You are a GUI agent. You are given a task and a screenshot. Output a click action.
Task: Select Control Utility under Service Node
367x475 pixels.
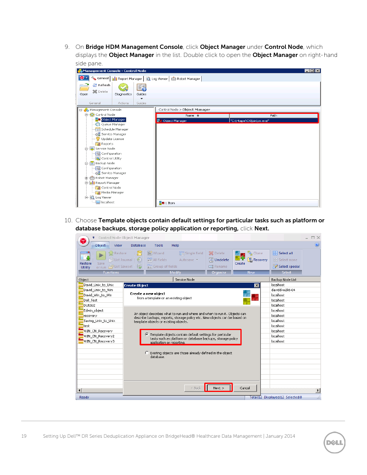(111, 158)
